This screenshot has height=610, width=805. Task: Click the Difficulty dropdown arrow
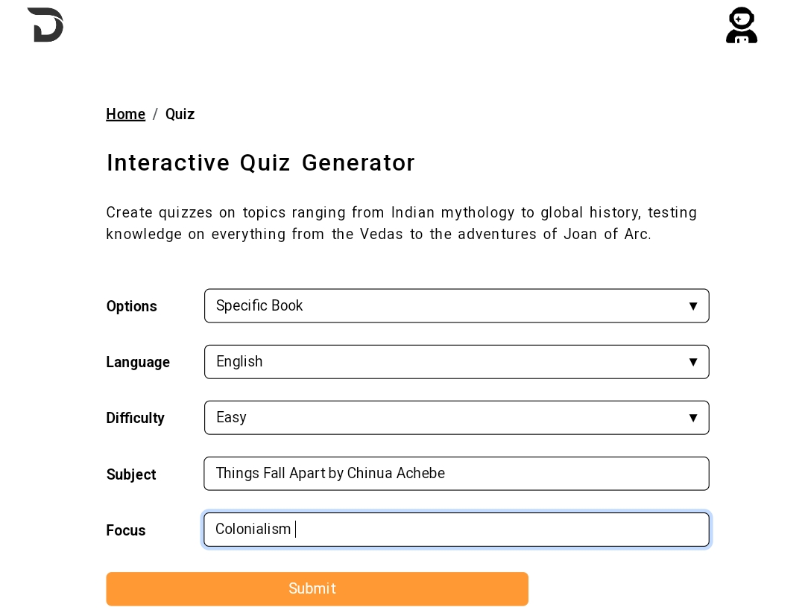pos(693,418)
